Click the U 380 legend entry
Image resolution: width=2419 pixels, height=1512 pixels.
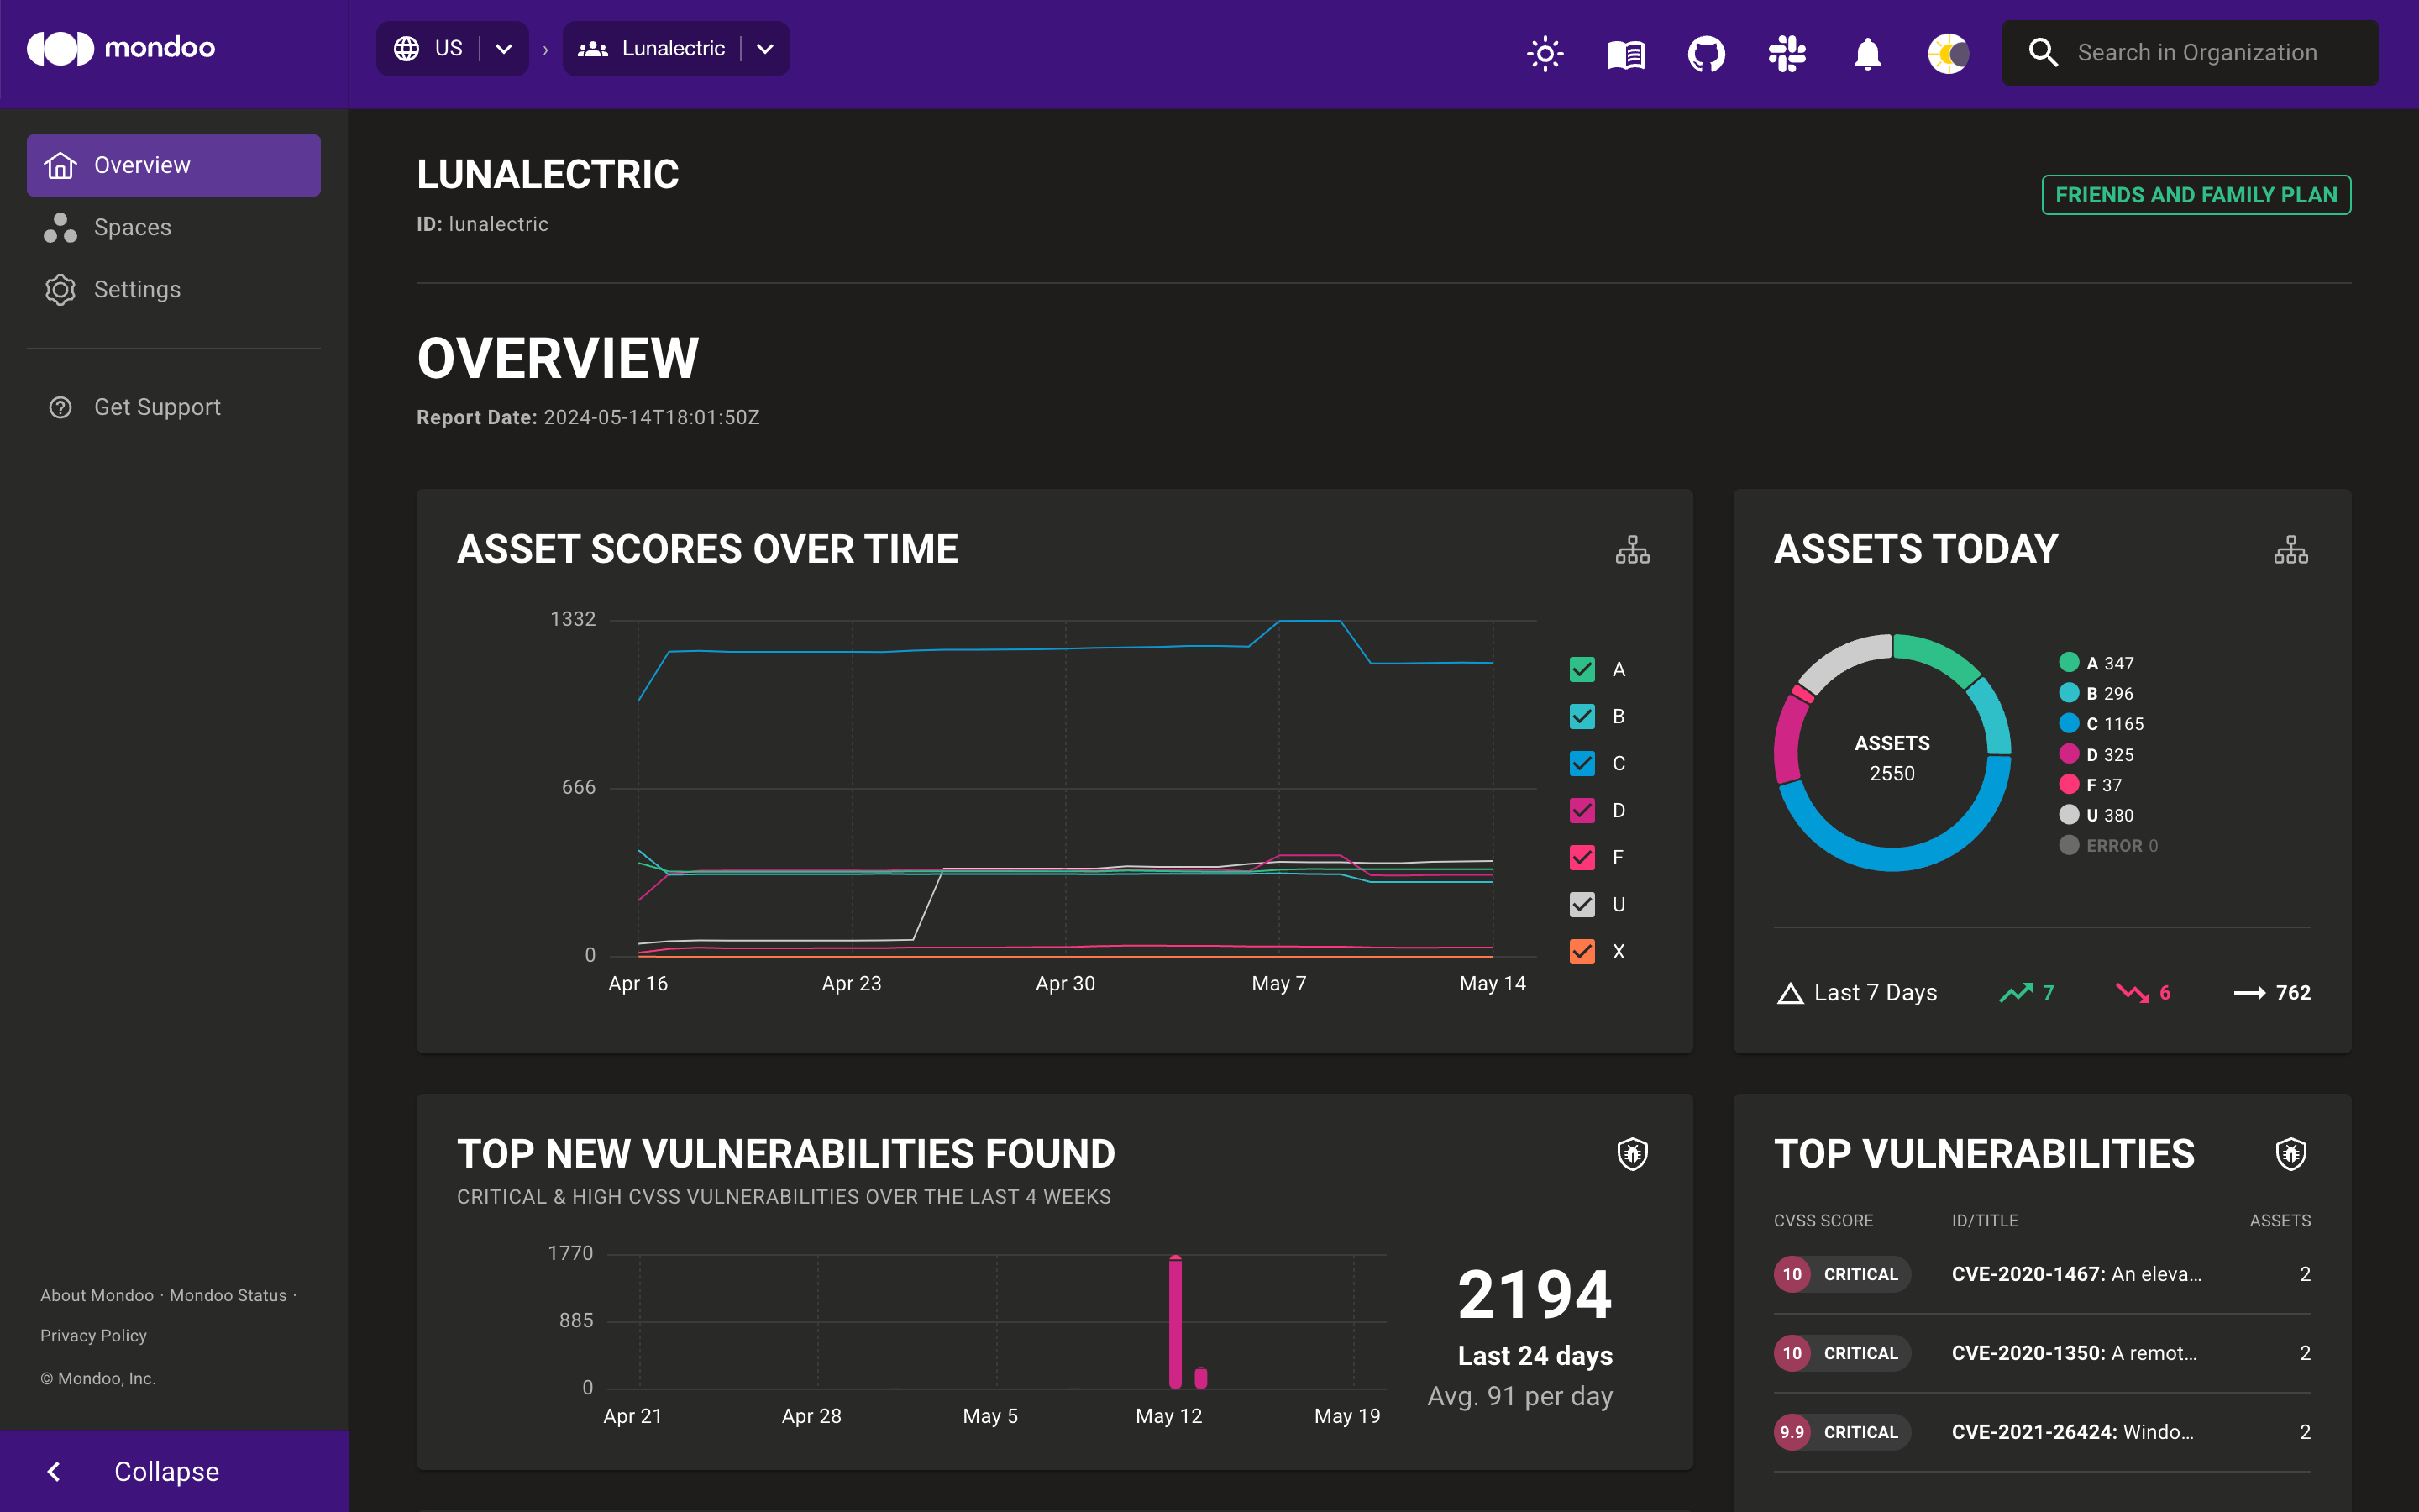click(2096, 815)
